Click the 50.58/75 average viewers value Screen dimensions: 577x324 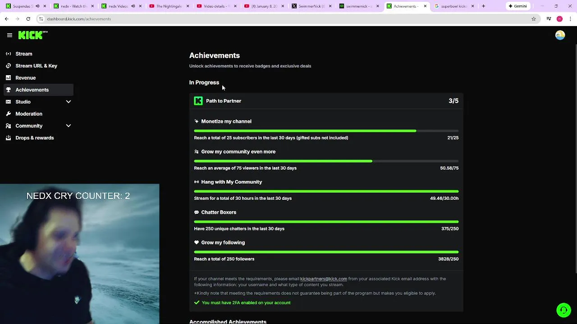pyautogui.click(x=449, y=168)
